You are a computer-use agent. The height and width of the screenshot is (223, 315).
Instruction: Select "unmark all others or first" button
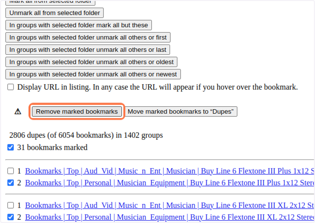(x=88, y=38)
